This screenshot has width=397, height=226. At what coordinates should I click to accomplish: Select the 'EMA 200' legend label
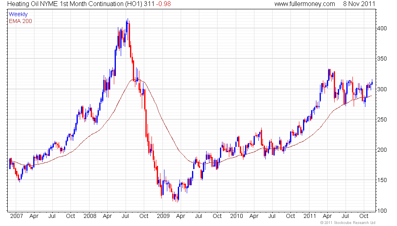[x=20, y=21]
